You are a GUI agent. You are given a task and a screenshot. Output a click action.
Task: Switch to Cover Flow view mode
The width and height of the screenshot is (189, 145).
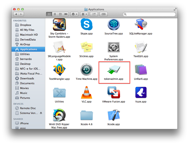point(66,14)
